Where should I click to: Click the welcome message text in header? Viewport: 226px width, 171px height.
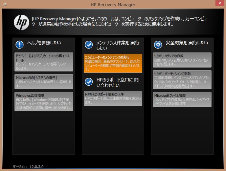pyautogui.click(x=121, y=21)
